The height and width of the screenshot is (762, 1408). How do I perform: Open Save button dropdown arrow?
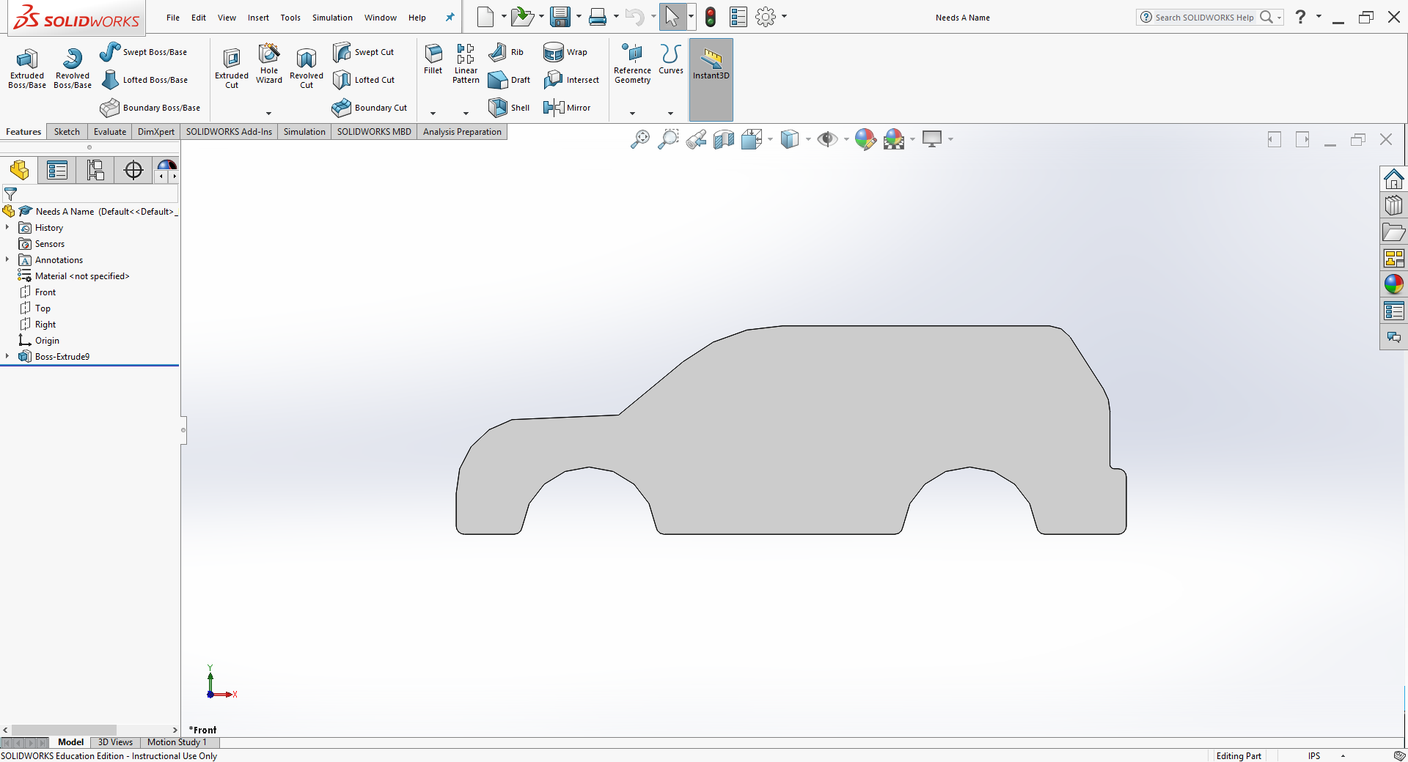[579, 17]
